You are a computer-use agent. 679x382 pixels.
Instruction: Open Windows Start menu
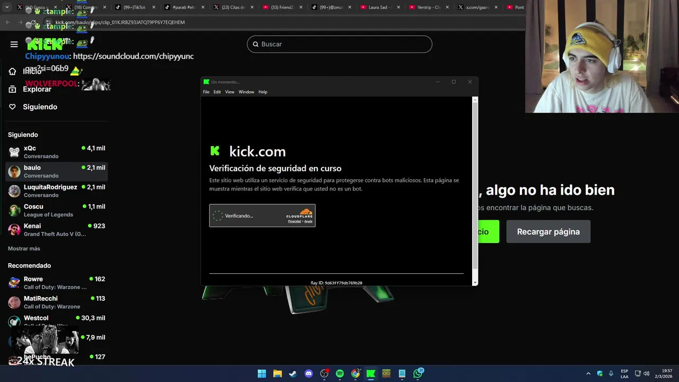pyautogui.click(x=262, y=374)
